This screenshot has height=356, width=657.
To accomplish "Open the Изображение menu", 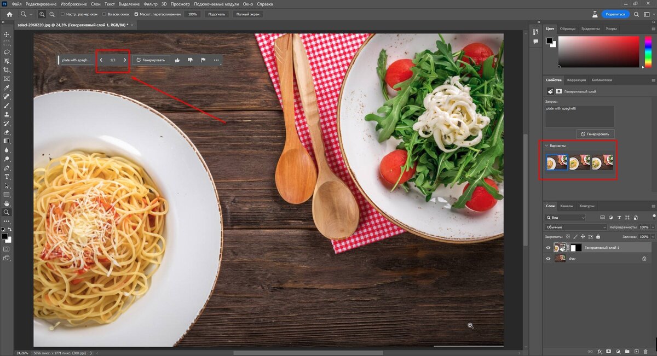I will pos(74,4).
